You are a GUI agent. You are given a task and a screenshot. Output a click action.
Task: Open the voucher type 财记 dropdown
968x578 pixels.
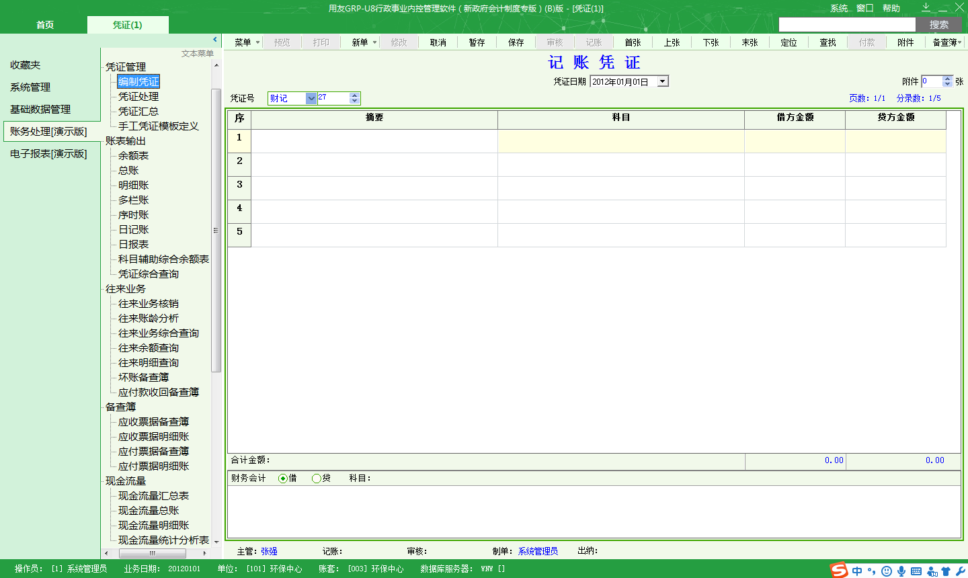click(311, 98)
